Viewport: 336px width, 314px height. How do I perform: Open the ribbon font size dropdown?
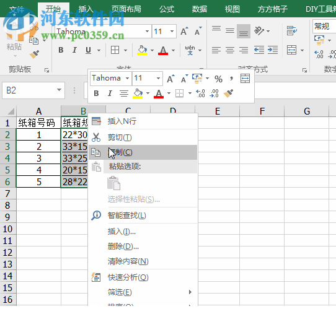172,31
